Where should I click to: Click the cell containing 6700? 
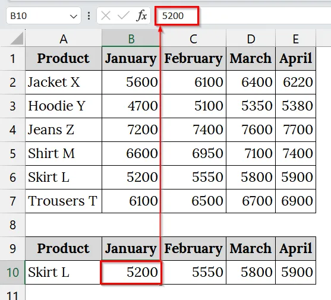(x=251, y=201)
